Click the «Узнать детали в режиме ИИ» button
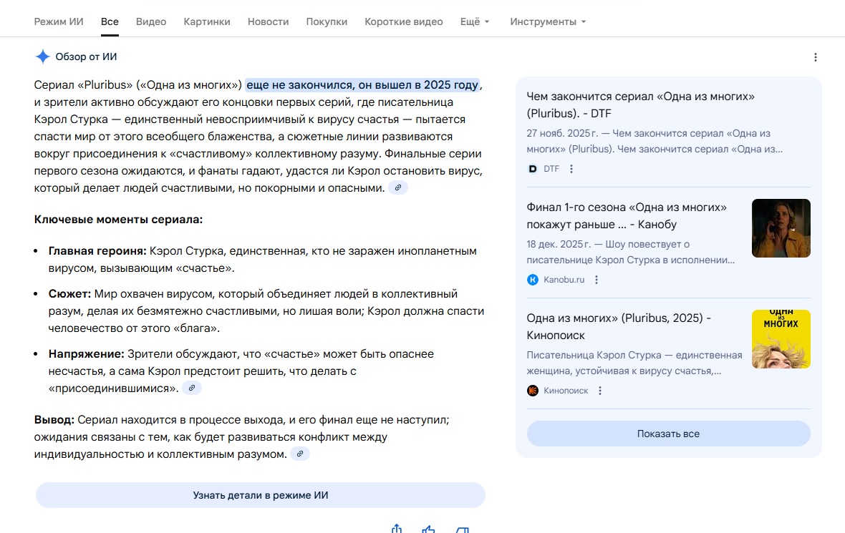The width and height of the screenshot is (845, 533). 260,495
